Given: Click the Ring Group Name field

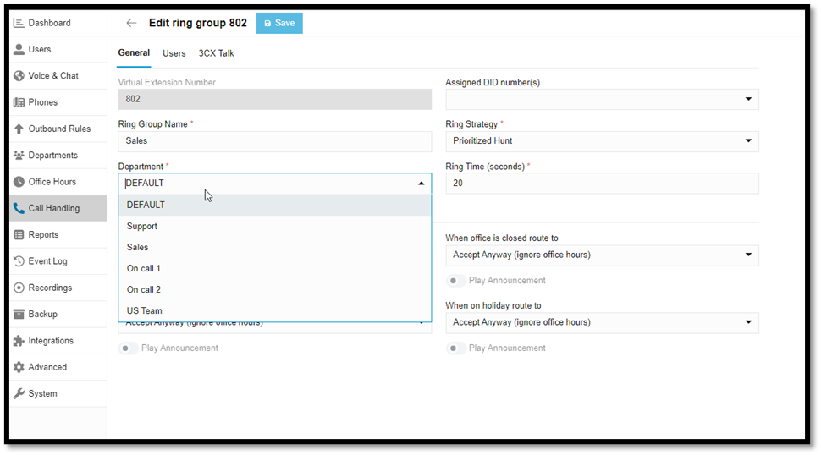Looking at the screenshot, I should (274, 141).
